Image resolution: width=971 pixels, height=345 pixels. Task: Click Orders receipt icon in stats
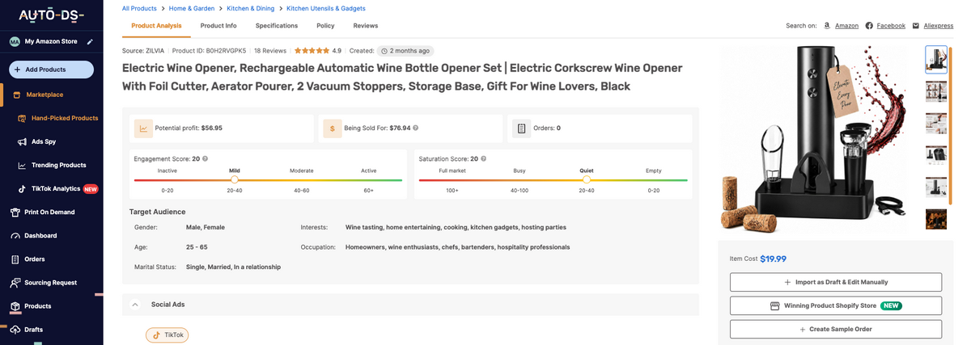521,128
